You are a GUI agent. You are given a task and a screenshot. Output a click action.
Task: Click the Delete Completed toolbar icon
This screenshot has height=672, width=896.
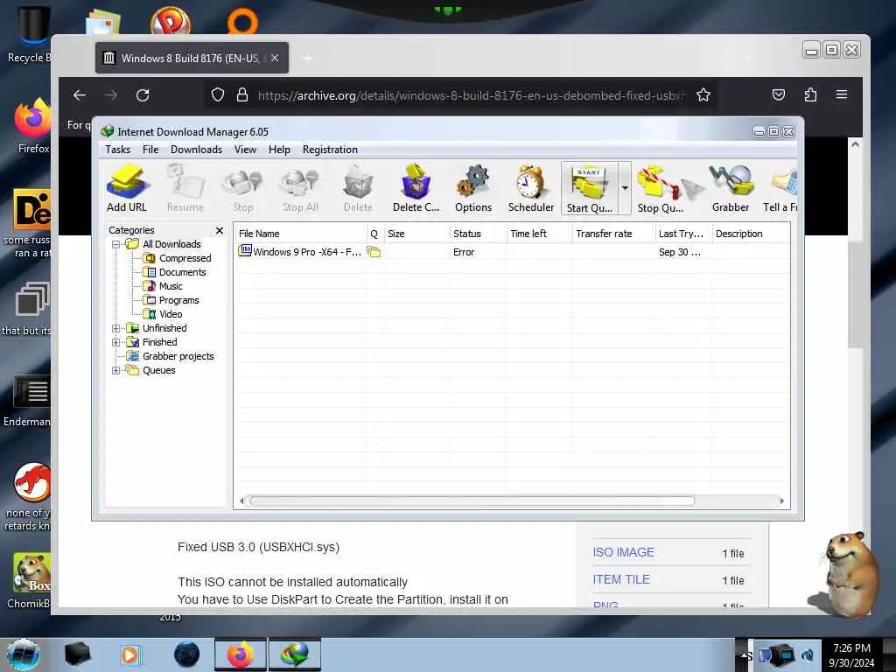(416, 189)
